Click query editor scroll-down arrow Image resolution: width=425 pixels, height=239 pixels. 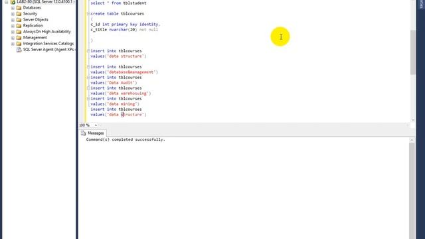413,120
